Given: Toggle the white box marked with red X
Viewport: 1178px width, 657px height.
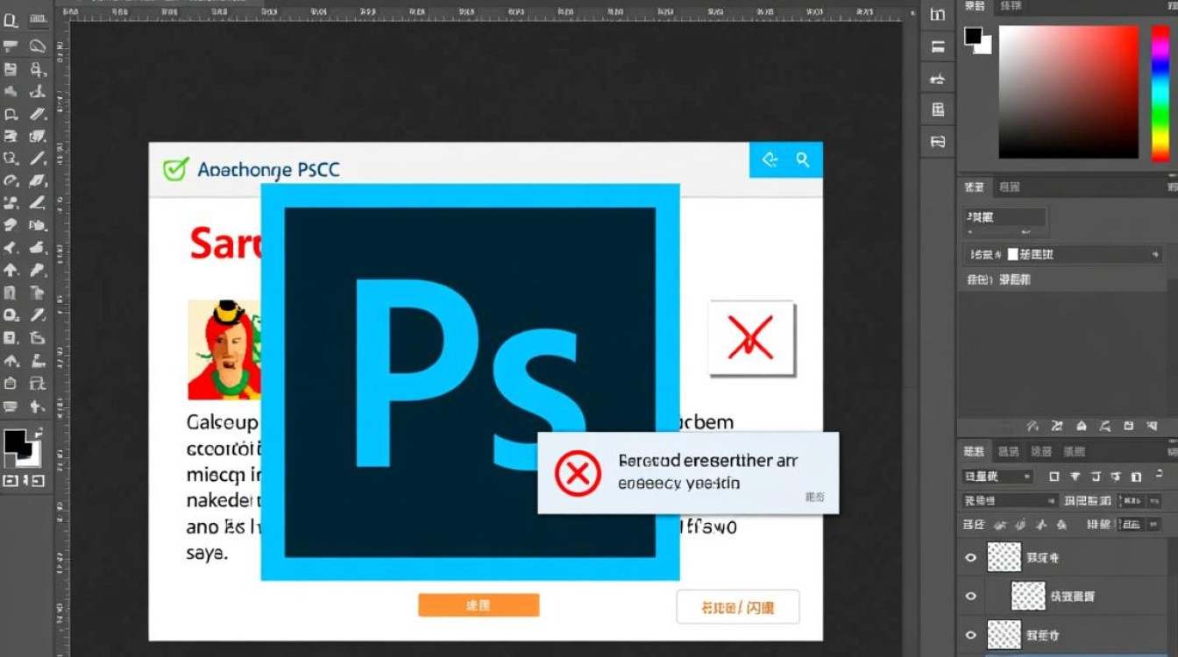Looking at the screenshot, I should pyautogui.click(x=751, y=338).
